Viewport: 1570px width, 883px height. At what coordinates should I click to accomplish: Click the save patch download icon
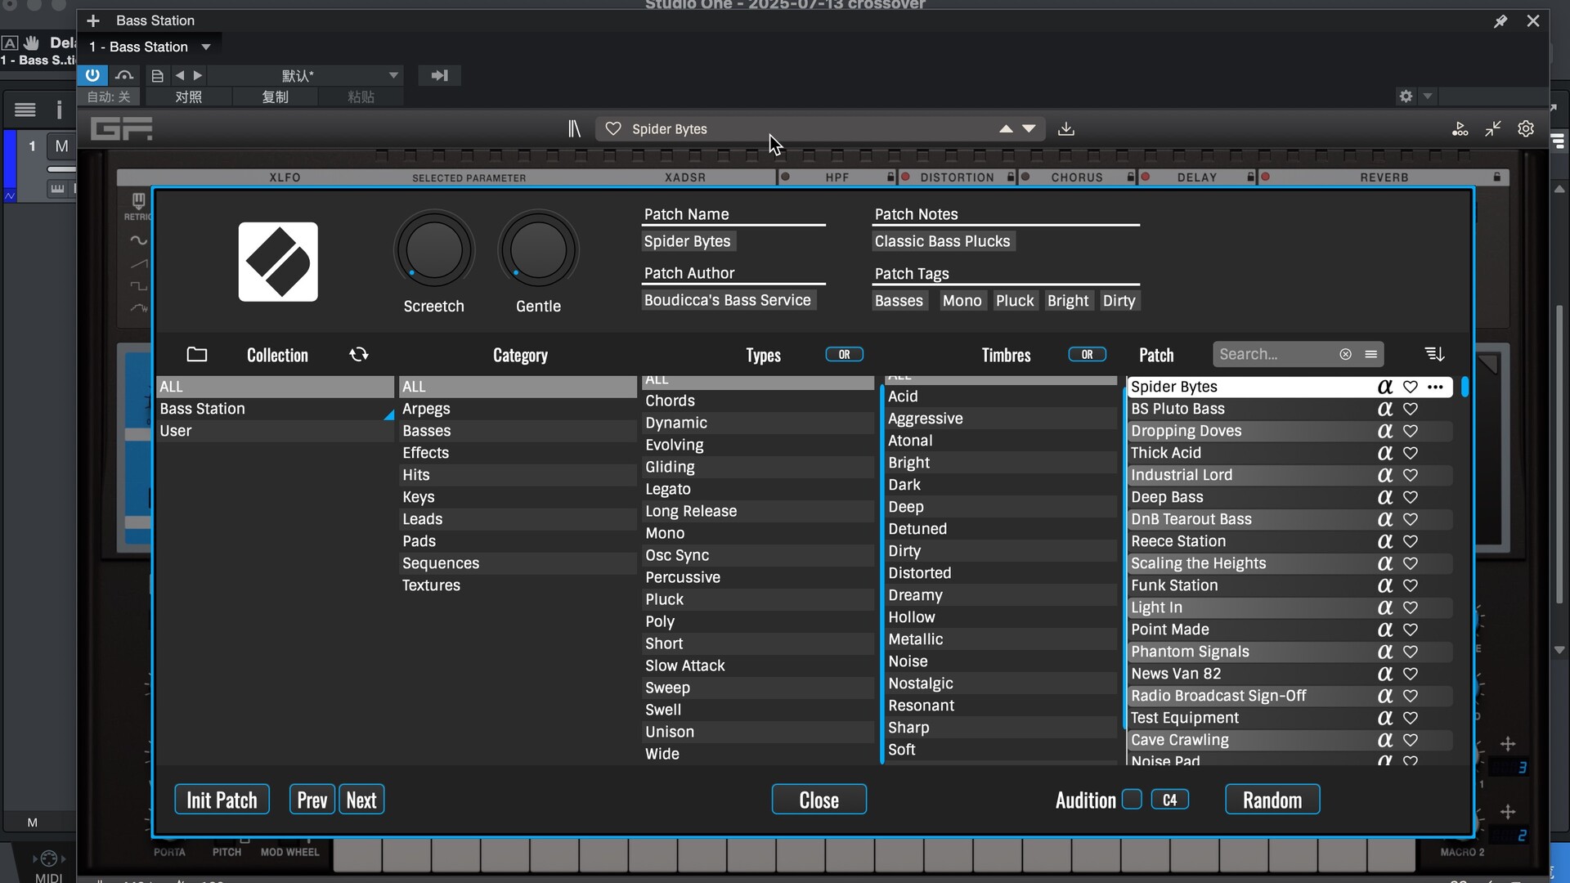[x=1065, y=128]
